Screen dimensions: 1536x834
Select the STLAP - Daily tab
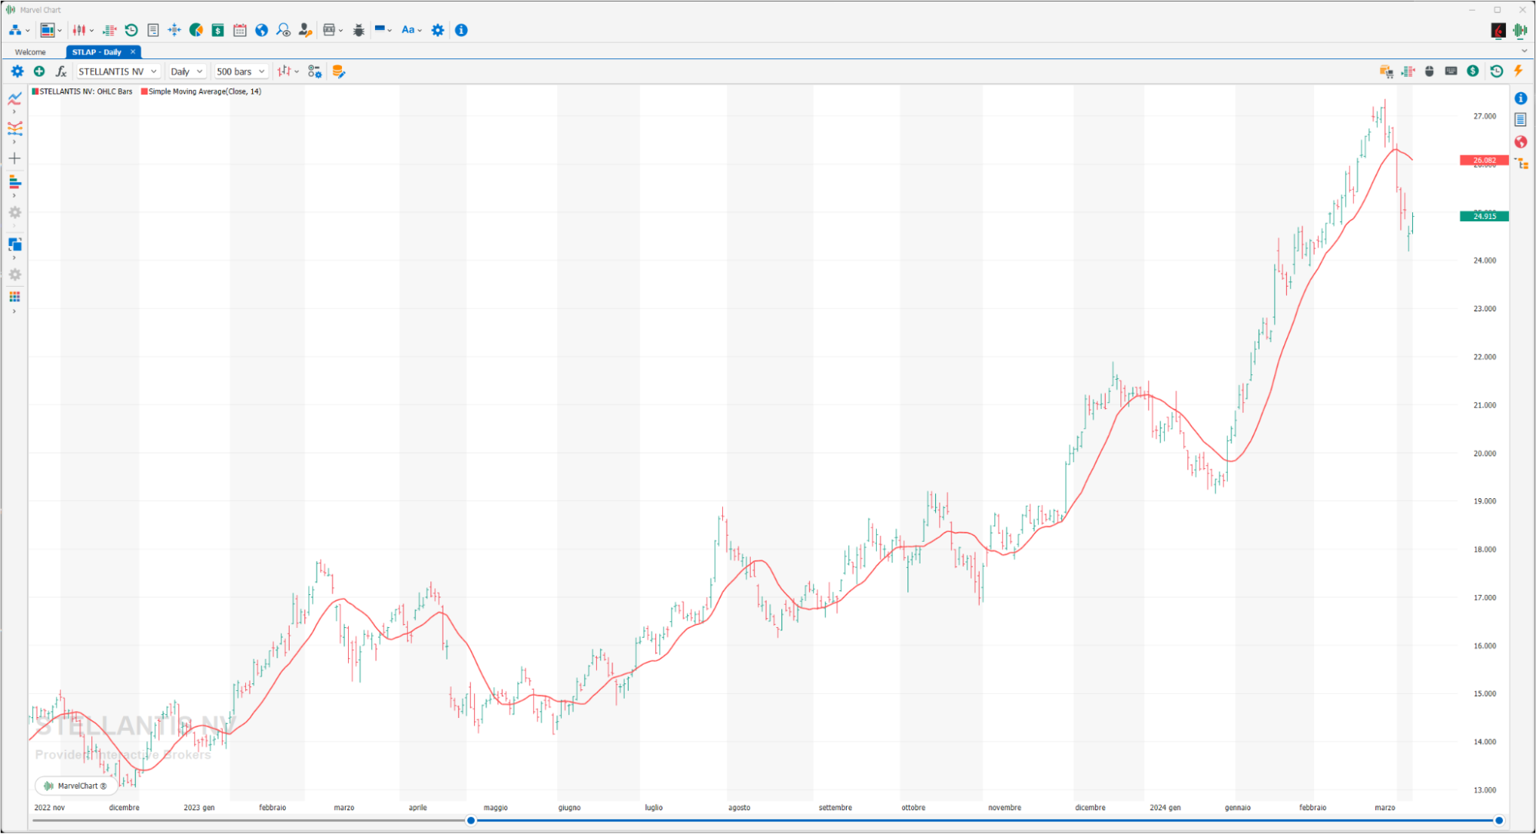(97, 52)
